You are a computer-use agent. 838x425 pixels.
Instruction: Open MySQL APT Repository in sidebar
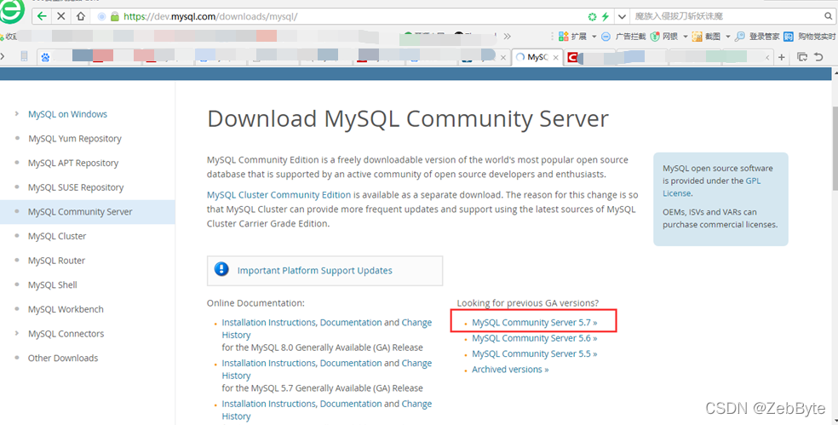click(73, 163)
